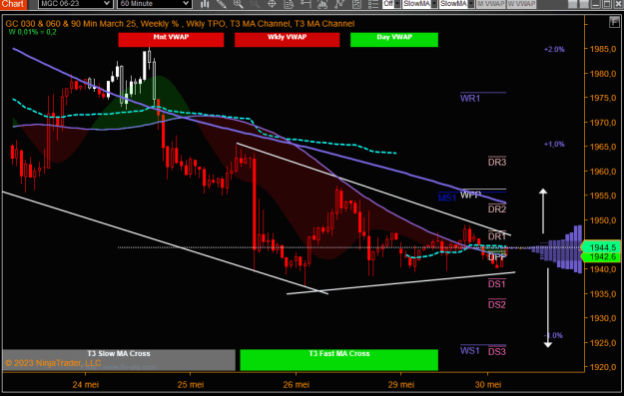This screenshot has width=624, height=396.
Task: Open the Chart Trader icon
Action: pos(322,4)
